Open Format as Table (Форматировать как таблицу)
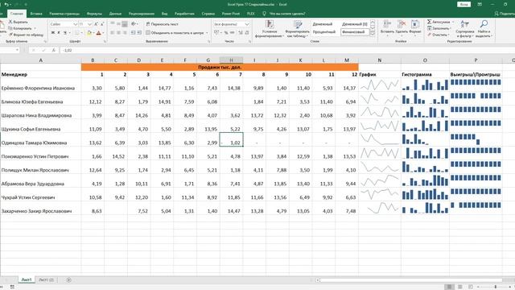The width and height of the screenshot is (515, 290). pyautogui.click(x=297, y=29)
